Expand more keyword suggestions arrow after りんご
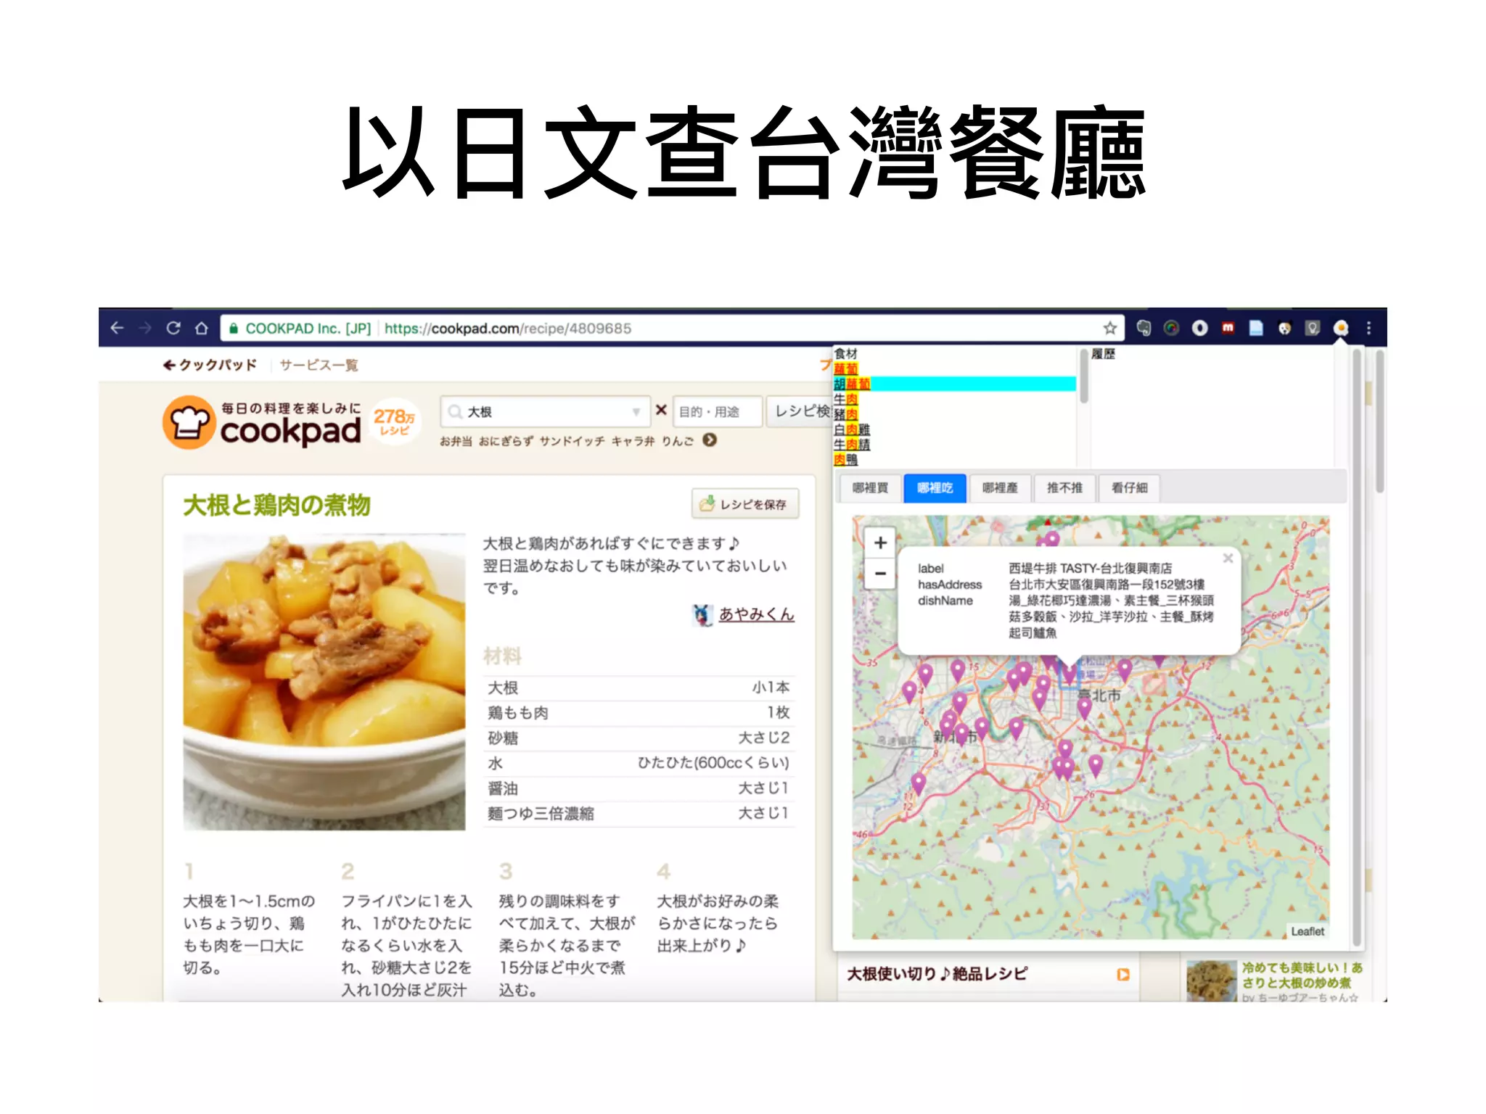The height and width of the screenshot is (1114, 1486). pyautogui.click(x=710, y=440)
